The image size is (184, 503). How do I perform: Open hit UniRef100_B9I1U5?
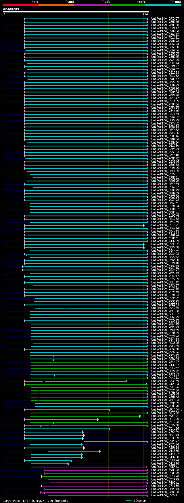click(165, 101)
